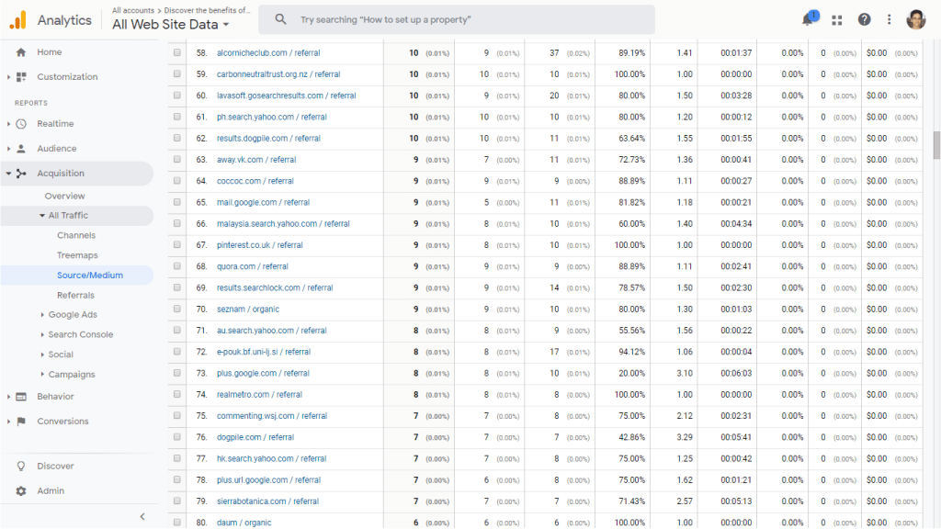941x529 pixels.
Task: Click the Realtime clock icon
Action: point(21,124)
